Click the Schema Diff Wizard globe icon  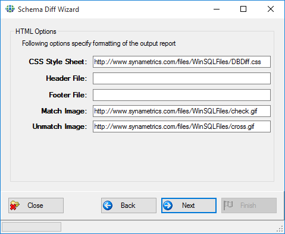(10, 9)
